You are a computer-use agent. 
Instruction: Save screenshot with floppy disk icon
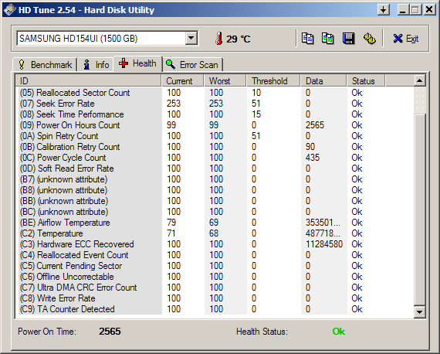tap(348, 39)
